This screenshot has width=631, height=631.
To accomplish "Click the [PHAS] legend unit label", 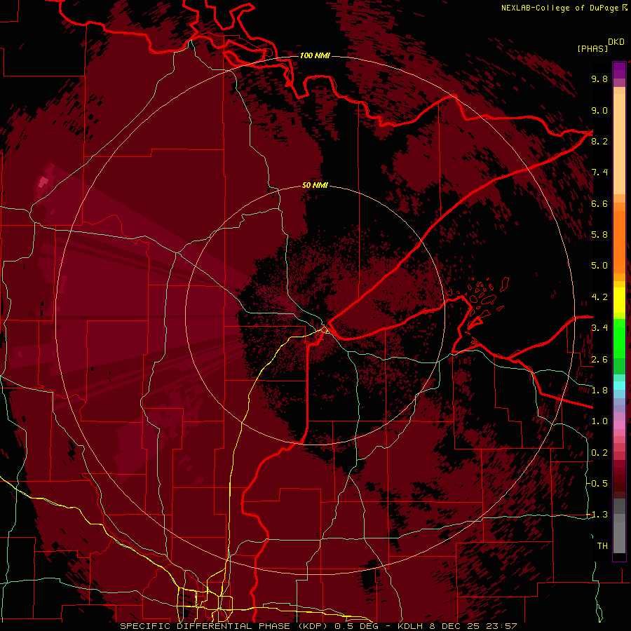I will tap(592, 48).
